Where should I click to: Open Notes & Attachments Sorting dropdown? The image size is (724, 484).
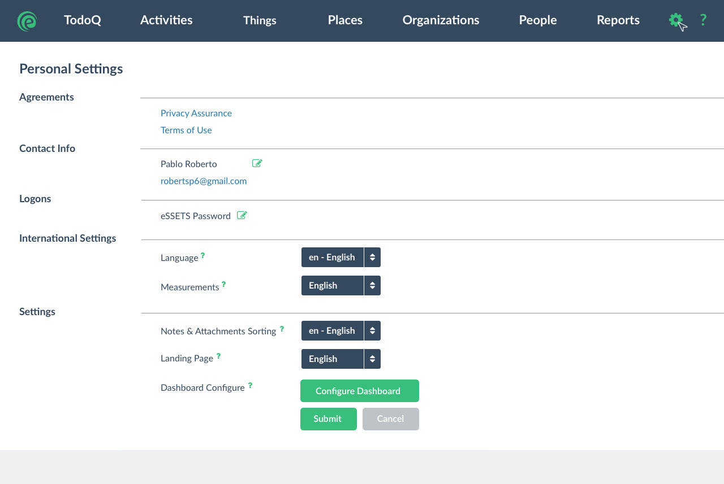tap(341, 330)
